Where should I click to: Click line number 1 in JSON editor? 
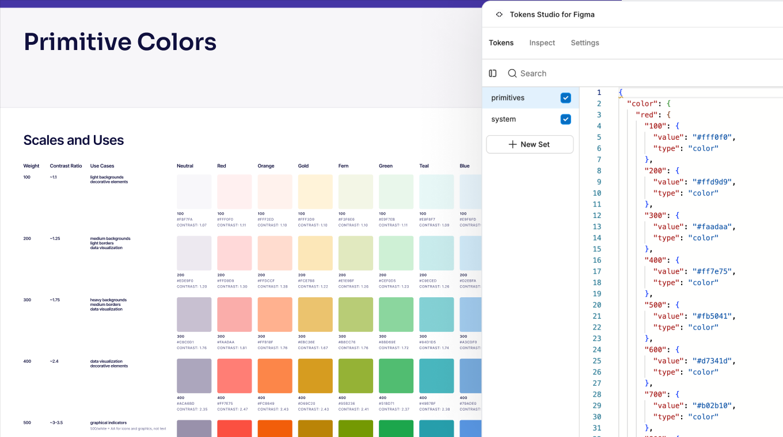[599, 93]
